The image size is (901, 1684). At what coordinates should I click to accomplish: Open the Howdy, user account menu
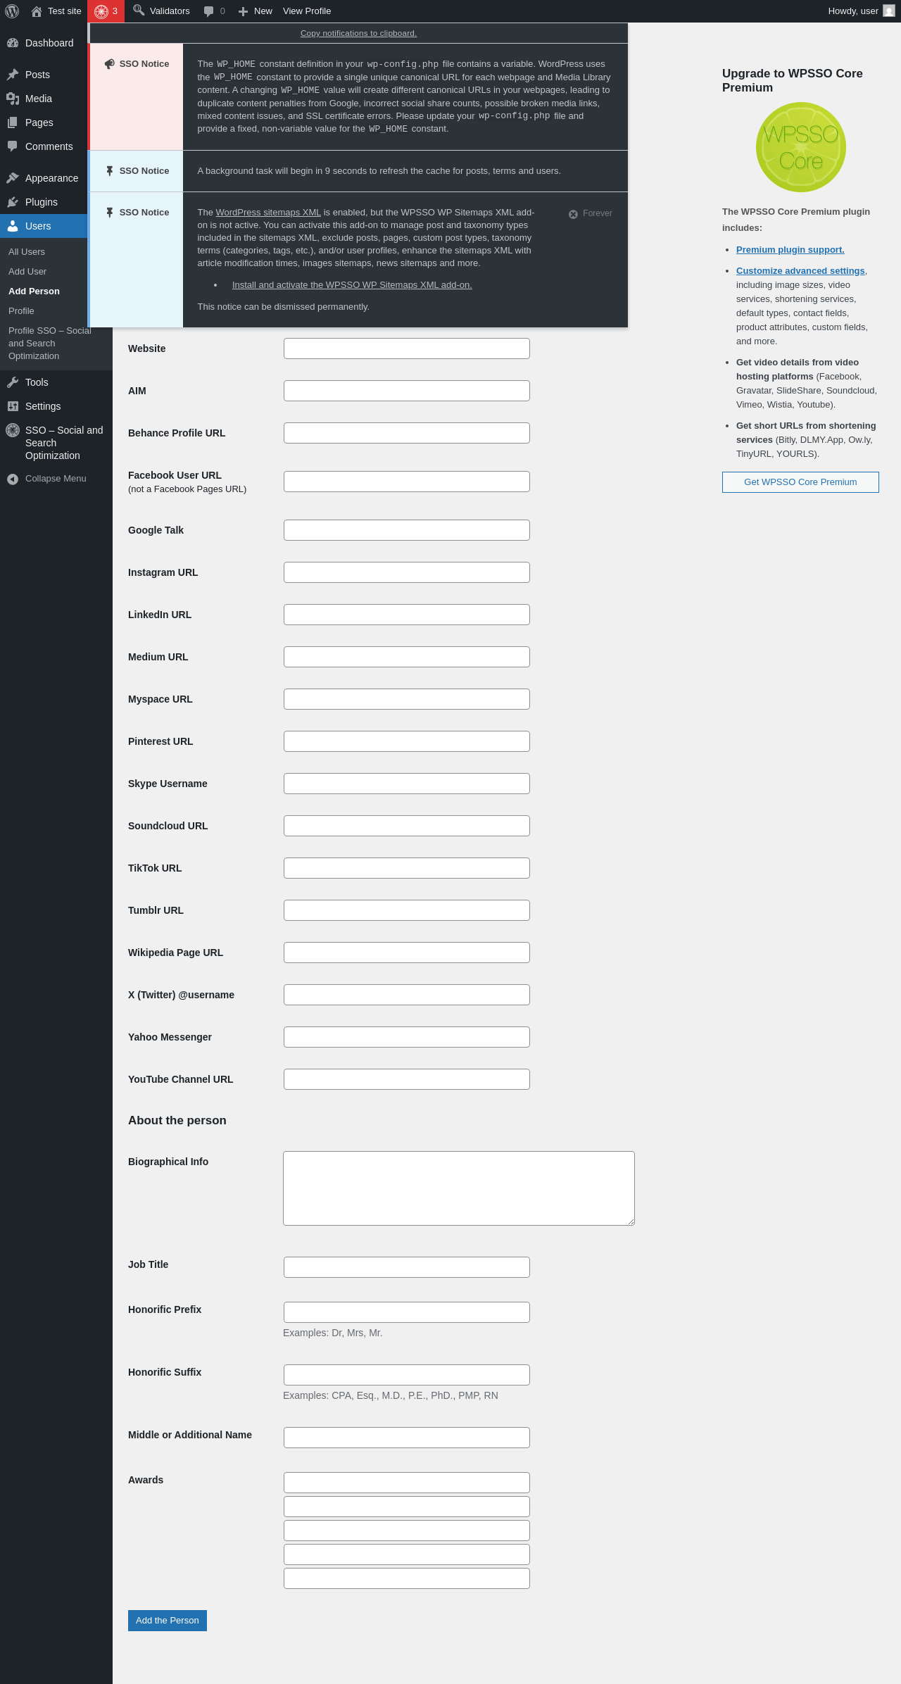pos(861,11)
